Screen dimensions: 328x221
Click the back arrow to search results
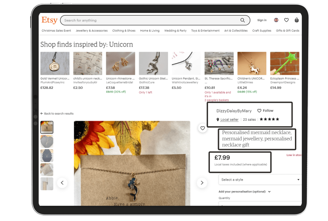point(41,113)
